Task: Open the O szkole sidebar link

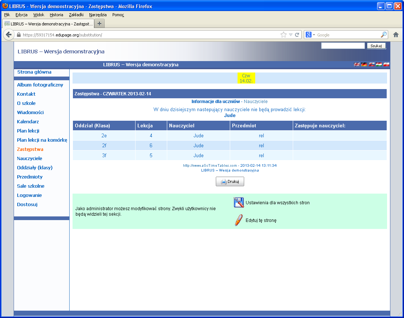Action: tap(26, 103)
